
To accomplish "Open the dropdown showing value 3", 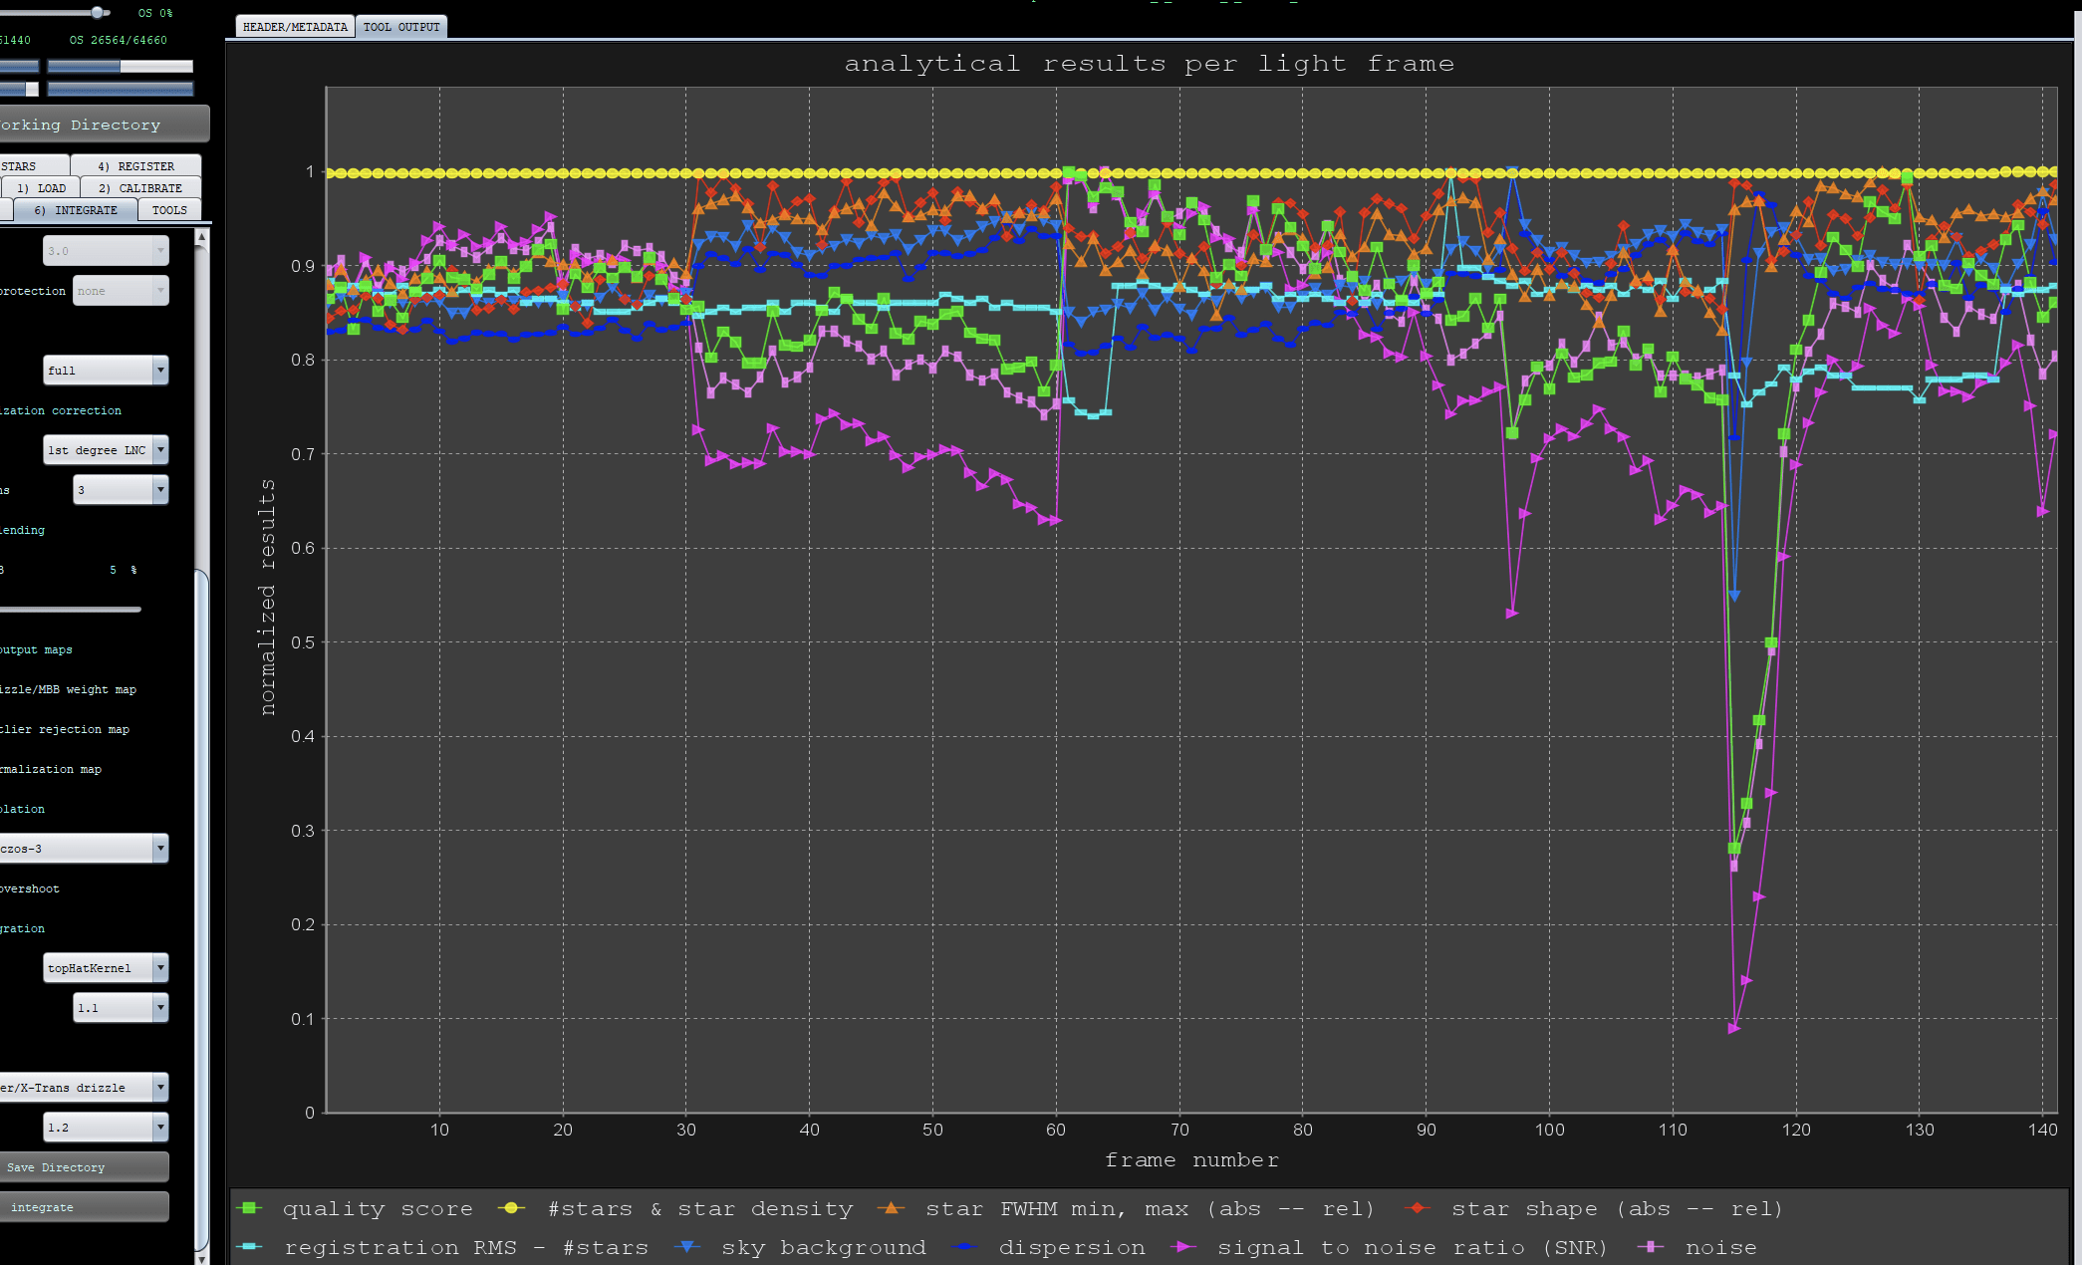I will pos(121,490).
